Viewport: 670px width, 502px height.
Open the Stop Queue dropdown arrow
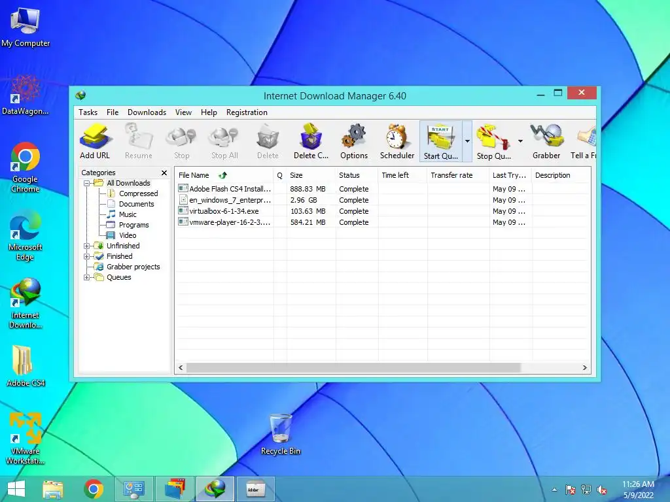tap(520, 141)
